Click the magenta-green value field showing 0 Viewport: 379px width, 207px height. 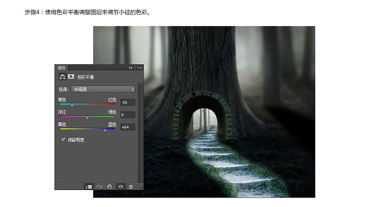click(x=127, y=114)
